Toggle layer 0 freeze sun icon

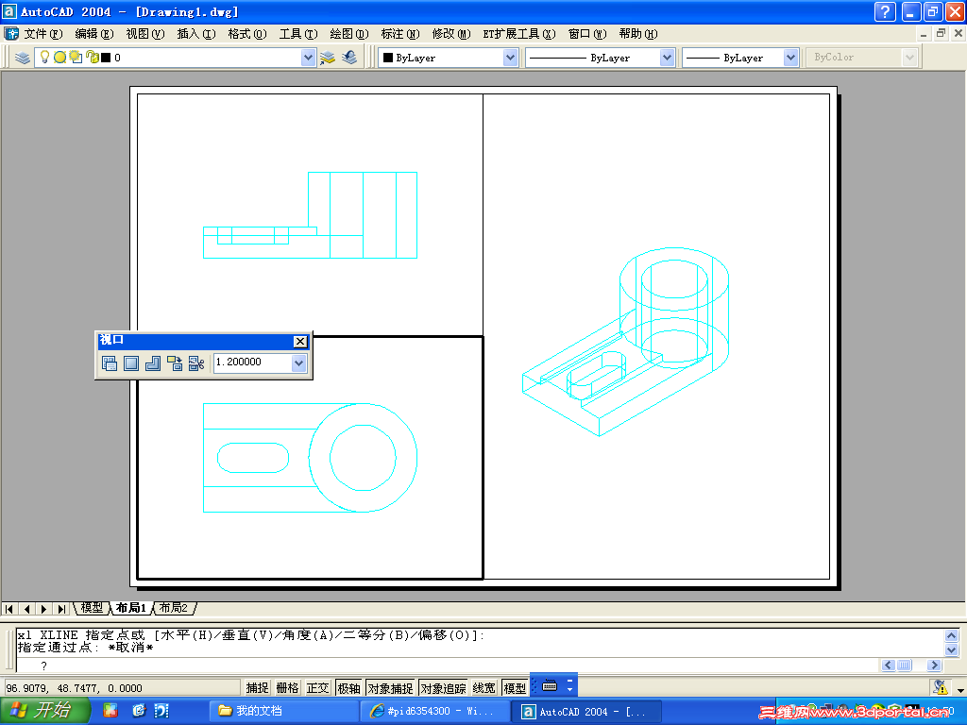(59, 58)
